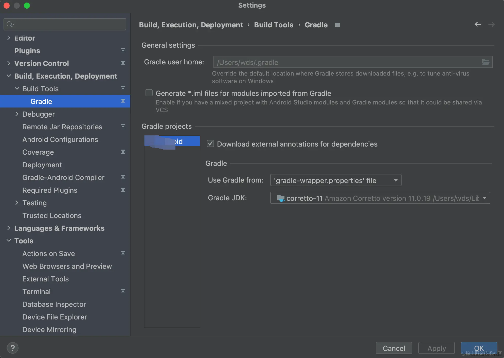The image size is (504, 358).
Task: Click project-level icon next to Plugins
Action: click(123, 50)
